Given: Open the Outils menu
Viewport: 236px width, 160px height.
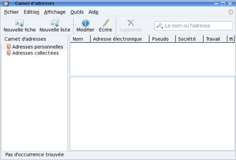Looking at the screenshot, I should point(77,12).
